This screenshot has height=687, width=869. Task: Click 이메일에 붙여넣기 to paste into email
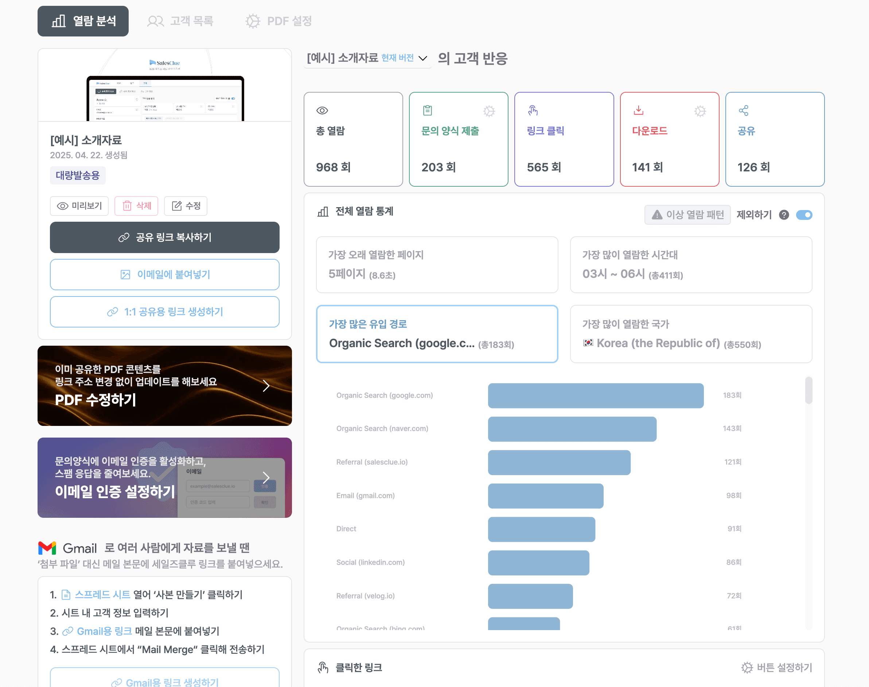[x=164, y=275]
